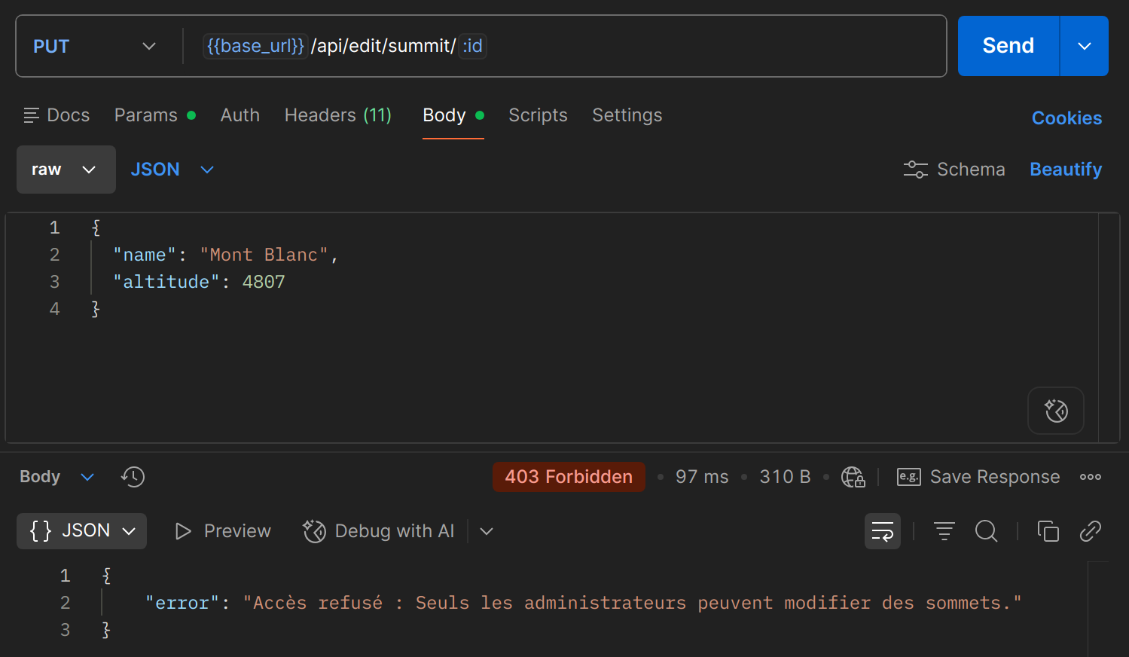Copy the response to clipboard
This screenshot has width=1129, height=657.
[1048, 531]
